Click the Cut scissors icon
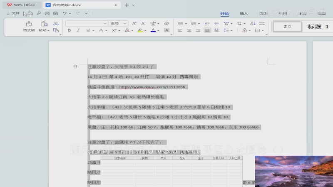 pyautogui.click(x=56, y=24)
